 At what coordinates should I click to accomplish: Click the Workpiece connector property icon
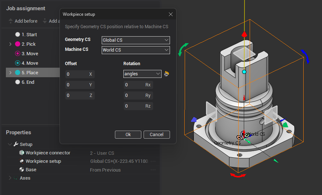[x=22, y=153]
